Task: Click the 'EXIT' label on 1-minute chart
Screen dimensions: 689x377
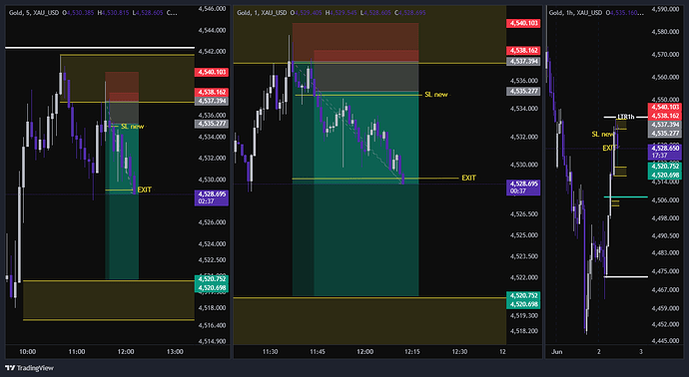Action: pos(469,178)
